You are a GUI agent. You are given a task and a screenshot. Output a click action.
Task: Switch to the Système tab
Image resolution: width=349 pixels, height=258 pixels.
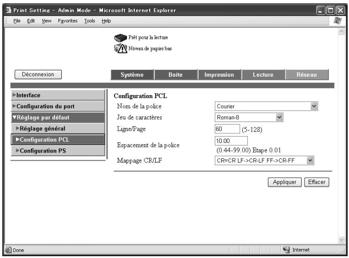coord(132,75)
